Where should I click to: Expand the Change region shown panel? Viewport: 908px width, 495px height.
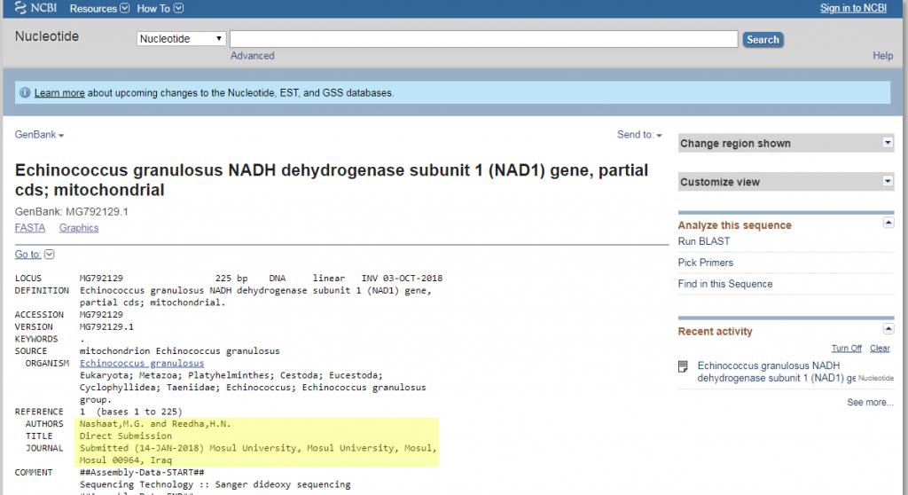click(x=887, y=143)
